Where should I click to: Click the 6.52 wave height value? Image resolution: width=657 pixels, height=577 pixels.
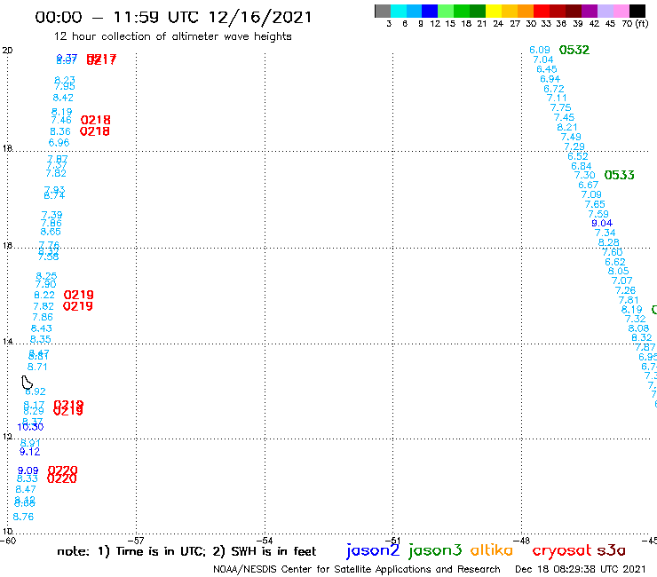click(578, 156)
